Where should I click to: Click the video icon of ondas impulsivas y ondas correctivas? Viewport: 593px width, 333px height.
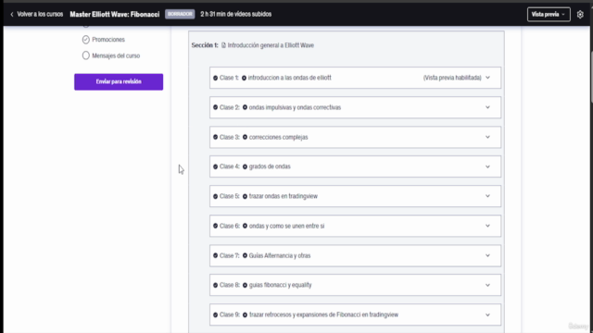pos(245,107)
